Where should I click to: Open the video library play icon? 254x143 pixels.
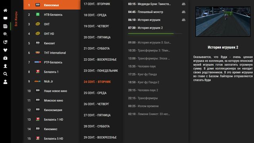click(x=5, y=58)
